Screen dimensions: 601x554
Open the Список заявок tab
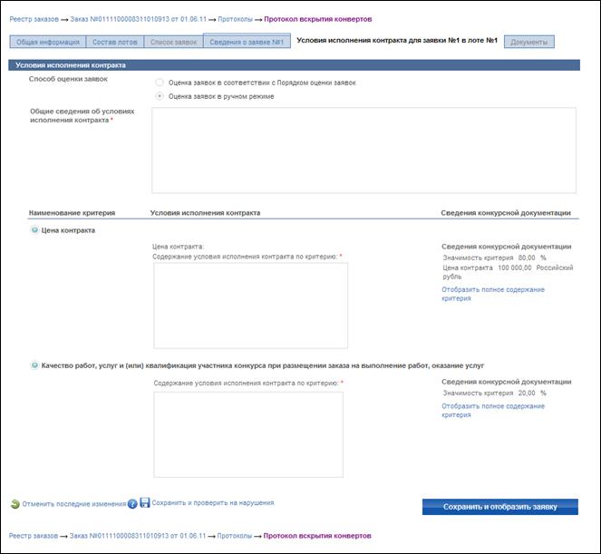174,42
